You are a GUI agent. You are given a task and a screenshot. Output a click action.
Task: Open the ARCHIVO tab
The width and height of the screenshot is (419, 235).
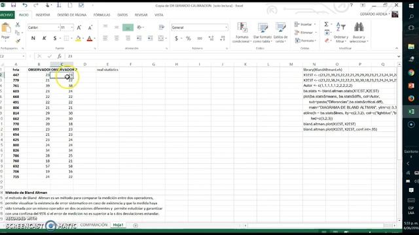pos(7,15)
